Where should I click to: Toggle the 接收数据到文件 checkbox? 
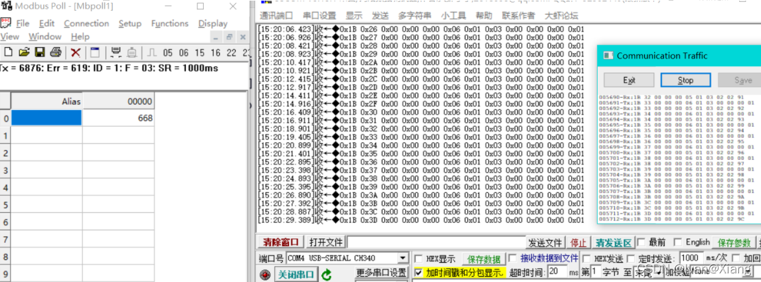511,258
